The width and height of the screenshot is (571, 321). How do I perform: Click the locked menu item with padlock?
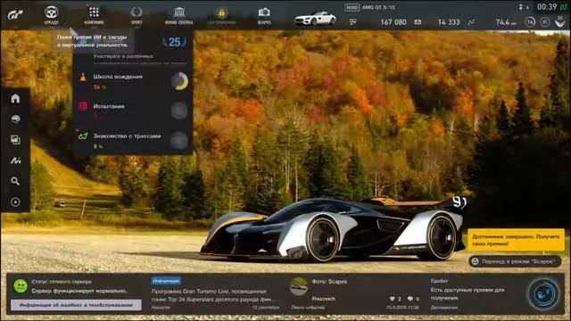coord(221,13)
